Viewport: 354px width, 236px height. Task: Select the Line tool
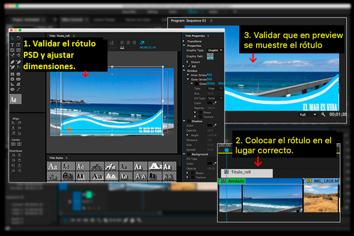(19, 90)
